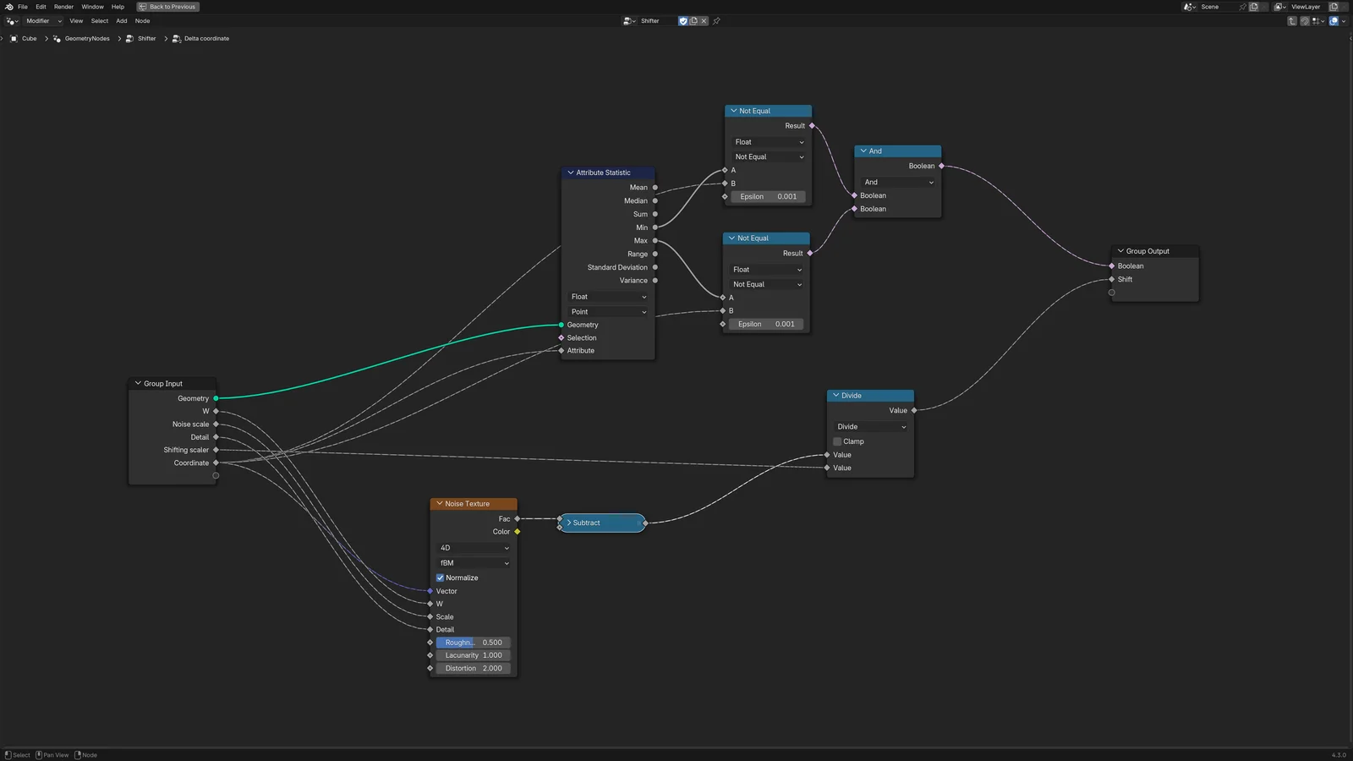Click the Roughness slider in Noise Texture

(474, 643)
